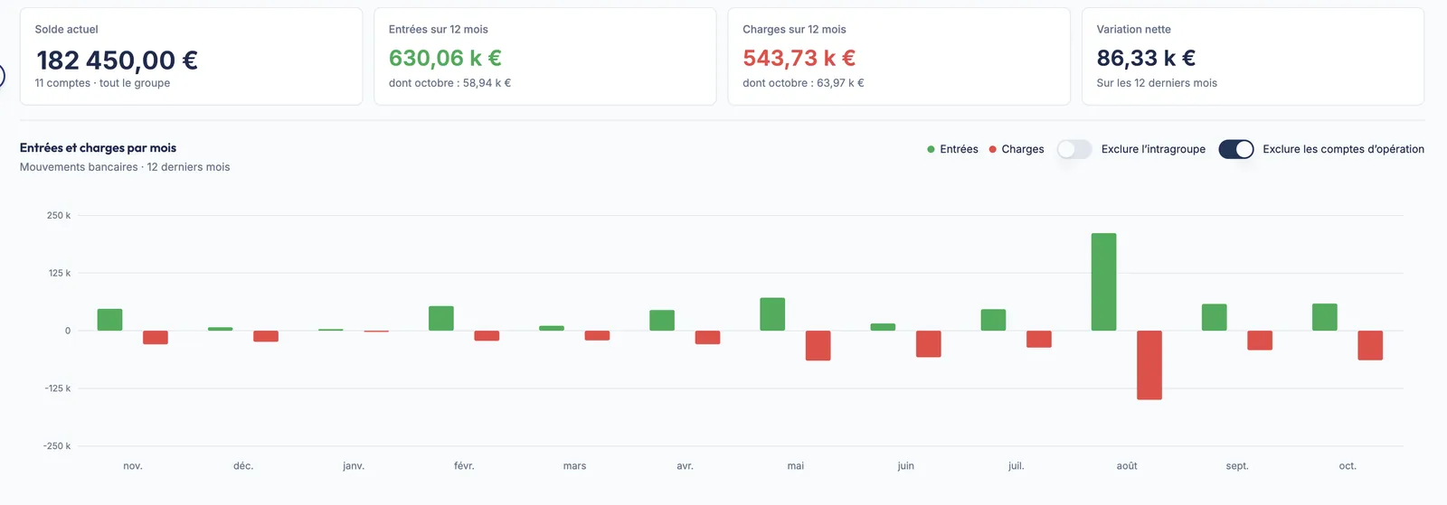The height and width of the screenshot is (505, 1447).
Task: Click the green juin Entrées bar
Action: point(883,327)
